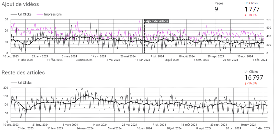
Task: Click the red down arrow beside -16.8%
Action: [246, 83]
